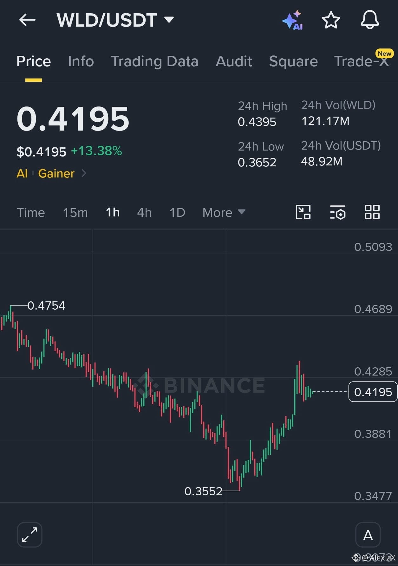This screenshot has width=398, height=566.
Task: Select the Time chart view
Action: 31,212
